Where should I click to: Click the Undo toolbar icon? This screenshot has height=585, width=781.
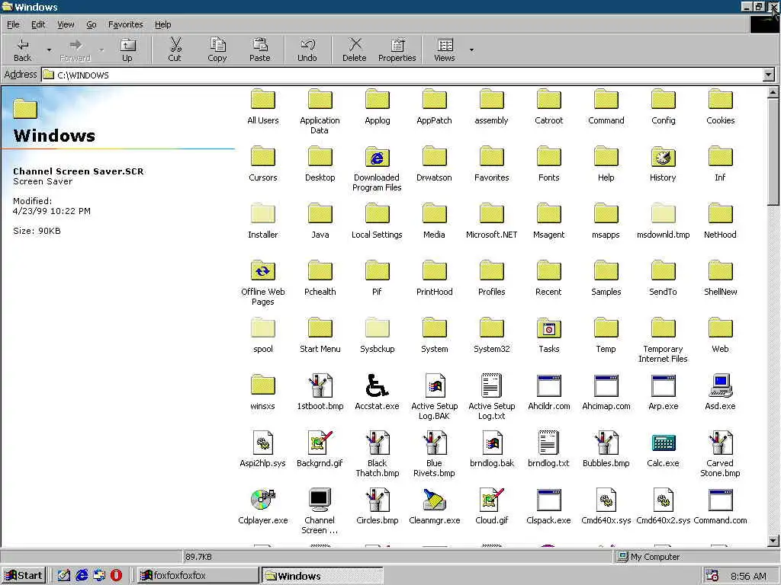(307, 50)
